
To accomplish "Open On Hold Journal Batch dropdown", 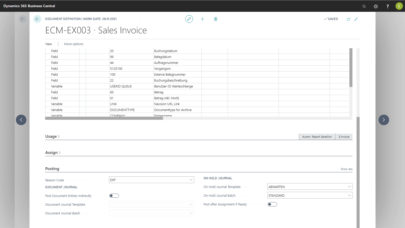I will pos(349,195).
